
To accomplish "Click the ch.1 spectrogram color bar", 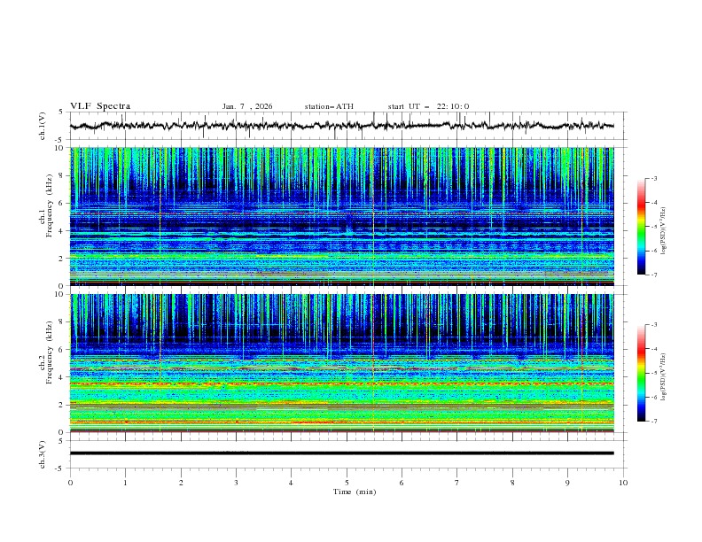I will coord(641,227).
